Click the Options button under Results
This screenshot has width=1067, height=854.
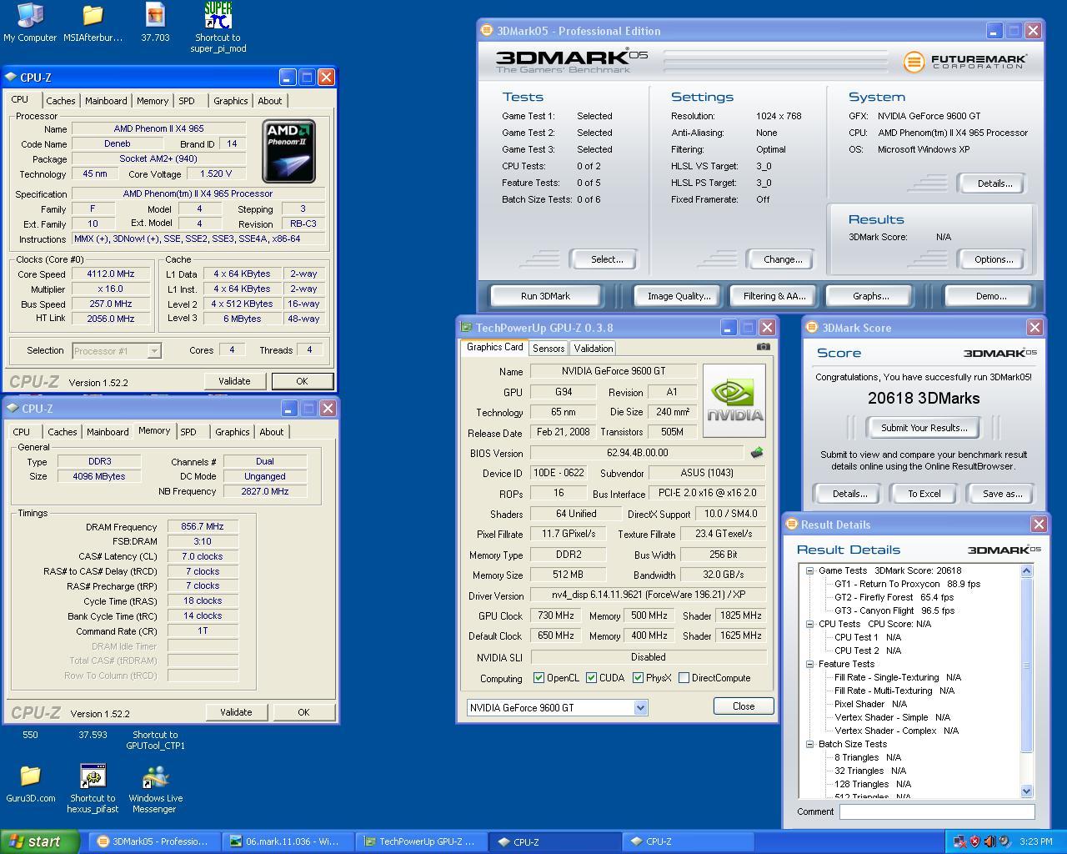pyautogui.click(x=994, y=259)
